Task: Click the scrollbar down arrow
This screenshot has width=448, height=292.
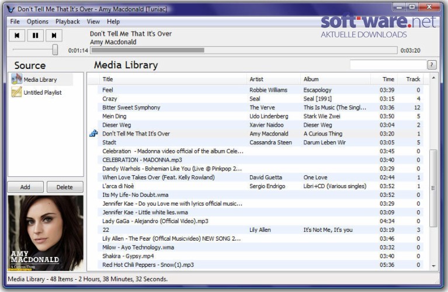Action: [x=433, y=266]
